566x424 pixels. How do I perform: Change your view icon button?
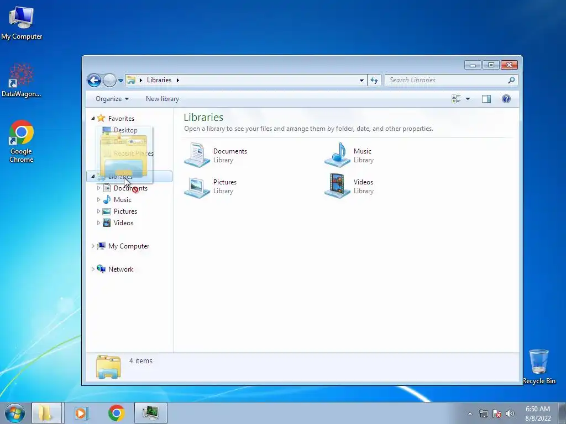pyautogui.click(x=456, y=99)
